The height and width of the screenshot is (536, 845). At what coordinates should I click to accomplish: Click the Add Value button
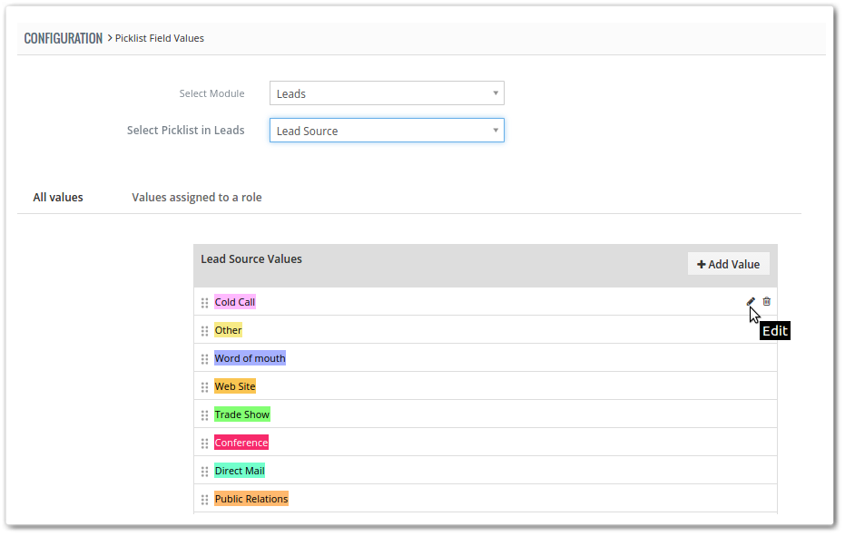(728, 264)
